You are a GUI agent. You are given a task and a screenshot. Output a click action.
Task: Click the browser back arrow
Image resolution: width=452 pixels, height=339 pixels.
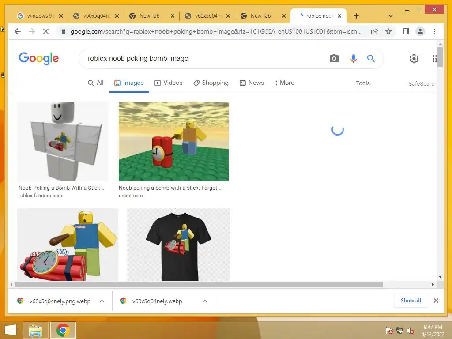(x=18, y=31)
